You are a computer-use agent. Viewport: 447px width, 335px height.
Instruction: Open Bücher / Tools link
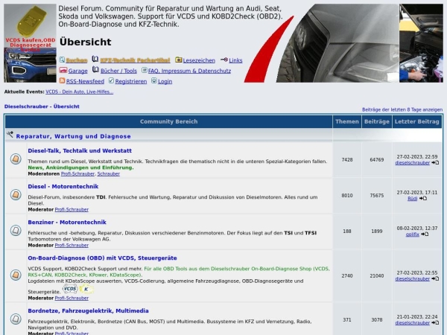(x=118, y=71)
